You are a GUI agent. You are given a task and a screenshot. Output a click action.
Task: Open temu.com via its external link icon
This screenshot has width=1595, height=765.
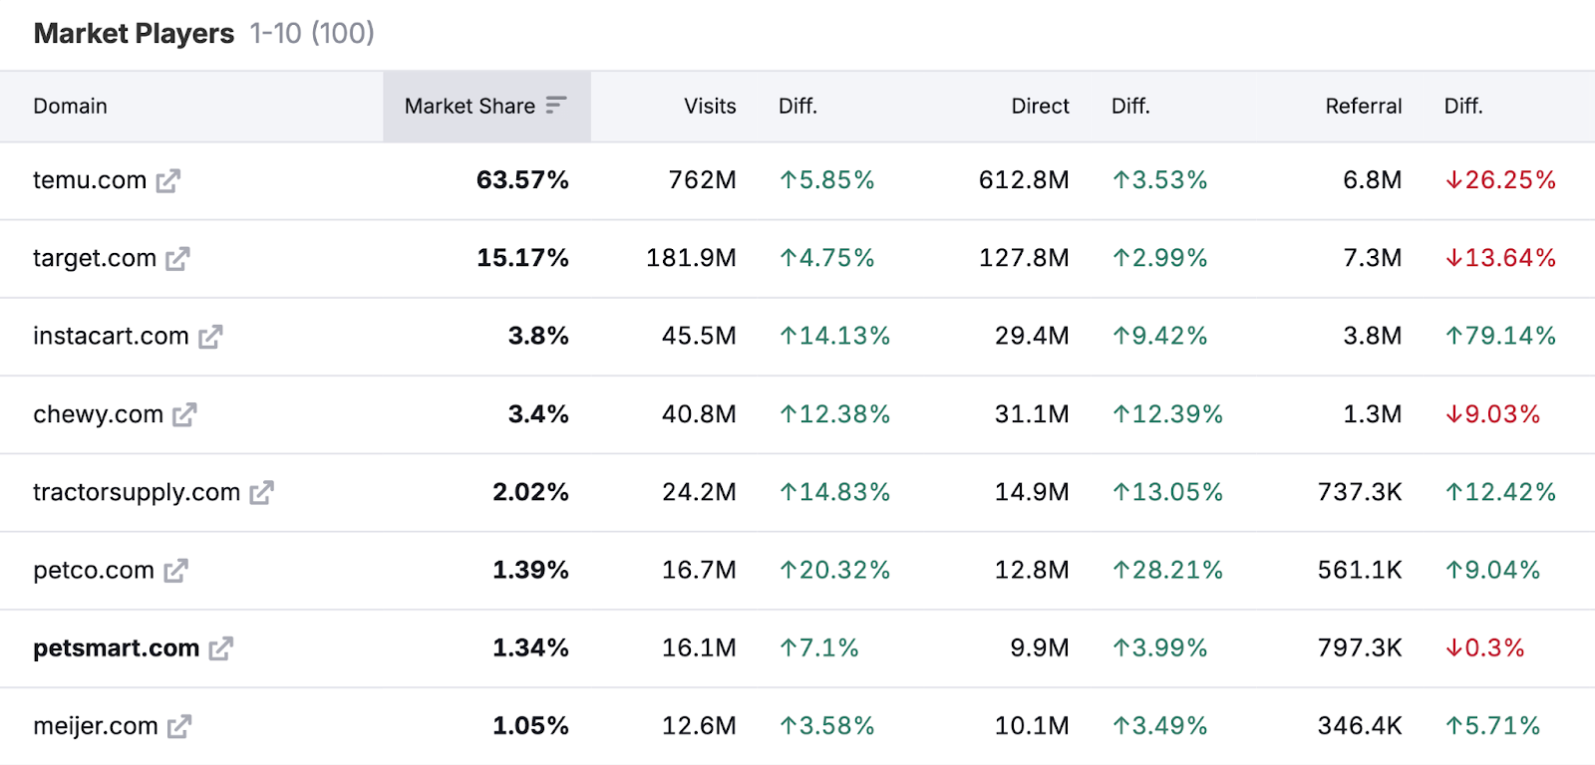coord(169,180)
